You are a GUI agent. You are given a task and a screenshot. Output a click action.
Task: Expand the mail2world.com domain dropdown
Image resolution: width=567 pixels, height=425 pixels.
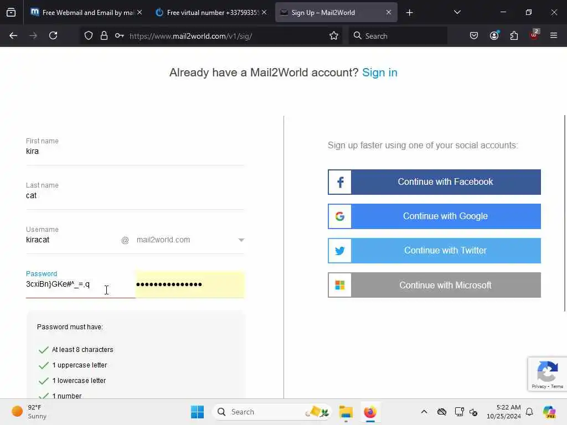point(190,240)
